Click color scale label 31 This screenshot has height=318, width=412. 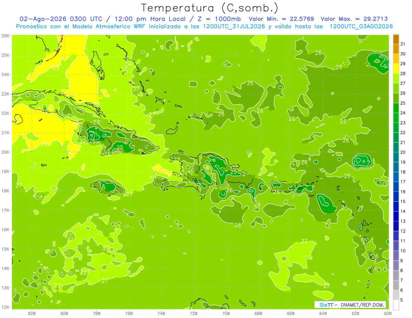pos(403,44)
